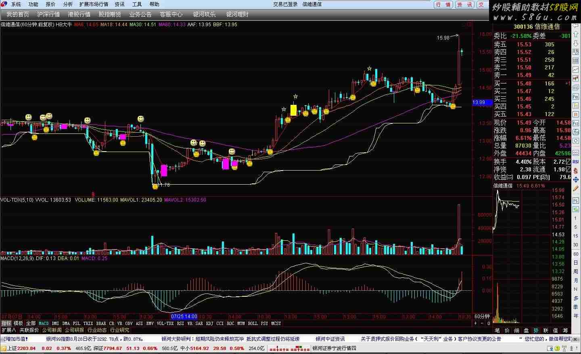The image size is (581, 354).
Task: Open the 帮助 menu
Action: coord(155,4)
